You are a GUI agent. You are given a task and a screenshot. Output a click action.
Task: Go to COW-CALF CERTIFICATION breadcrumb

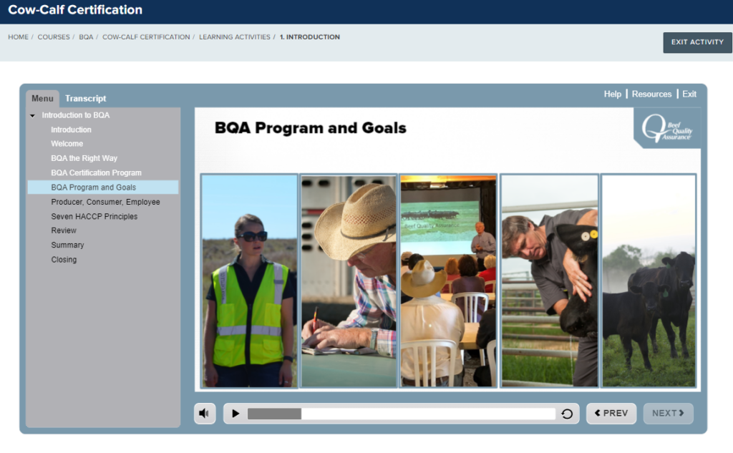[x=146, y=37]
